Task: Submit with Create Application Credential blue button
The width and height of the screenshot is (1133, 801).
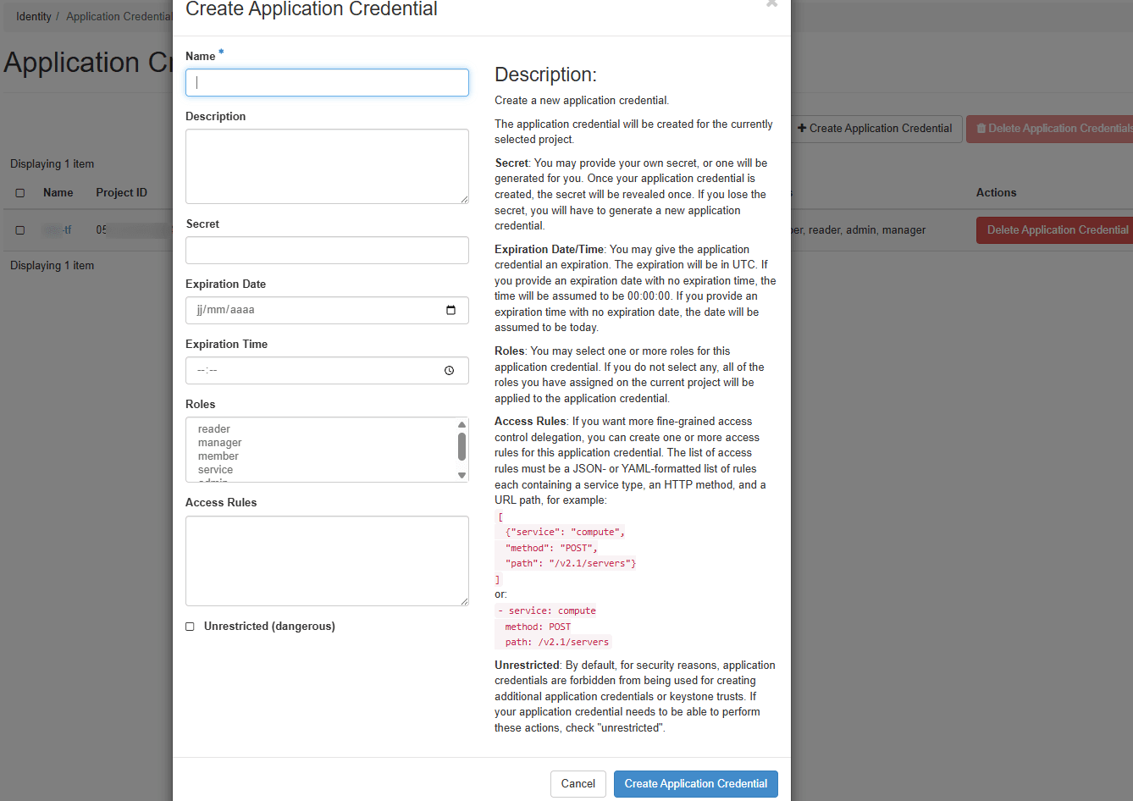Action: click(x=696, y=783)
